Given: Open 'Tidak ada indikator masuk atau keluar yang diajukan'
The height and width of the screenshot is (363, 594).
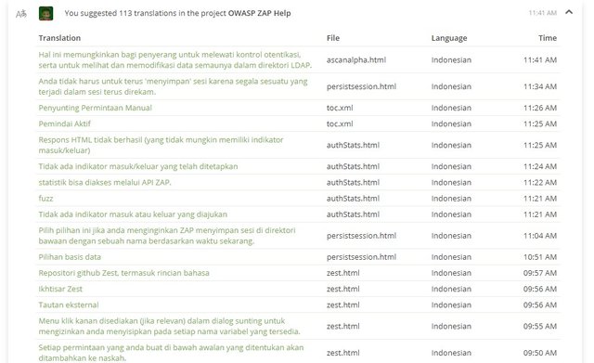Looking at the screenshot, I should coord(133,214).
